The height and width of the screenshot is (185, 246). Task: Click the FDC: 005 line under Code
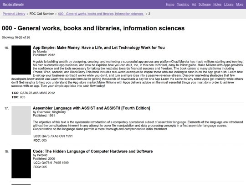click(40, 167)
